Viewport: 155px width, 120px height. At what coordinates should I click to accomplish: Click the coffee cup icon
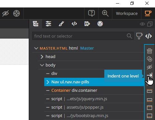148,13
